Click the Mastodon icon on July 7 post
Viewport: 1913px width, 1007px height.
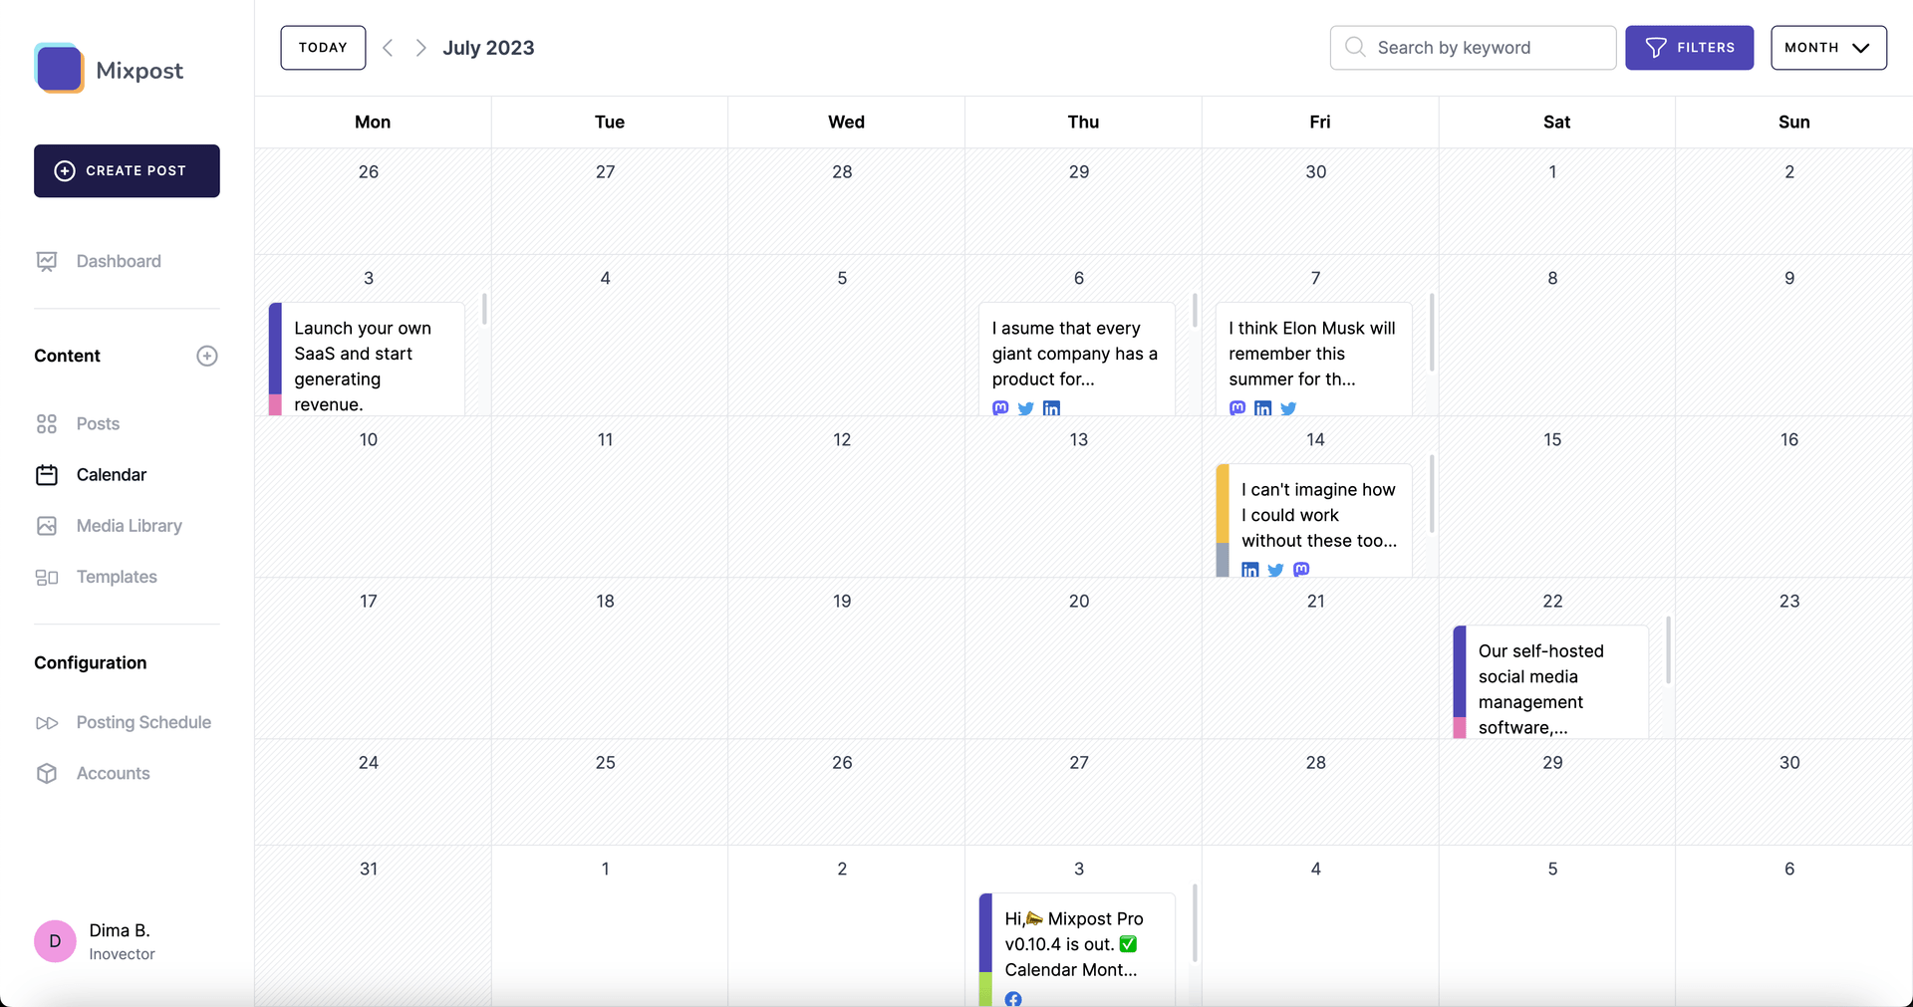(x=1237, y=408)
